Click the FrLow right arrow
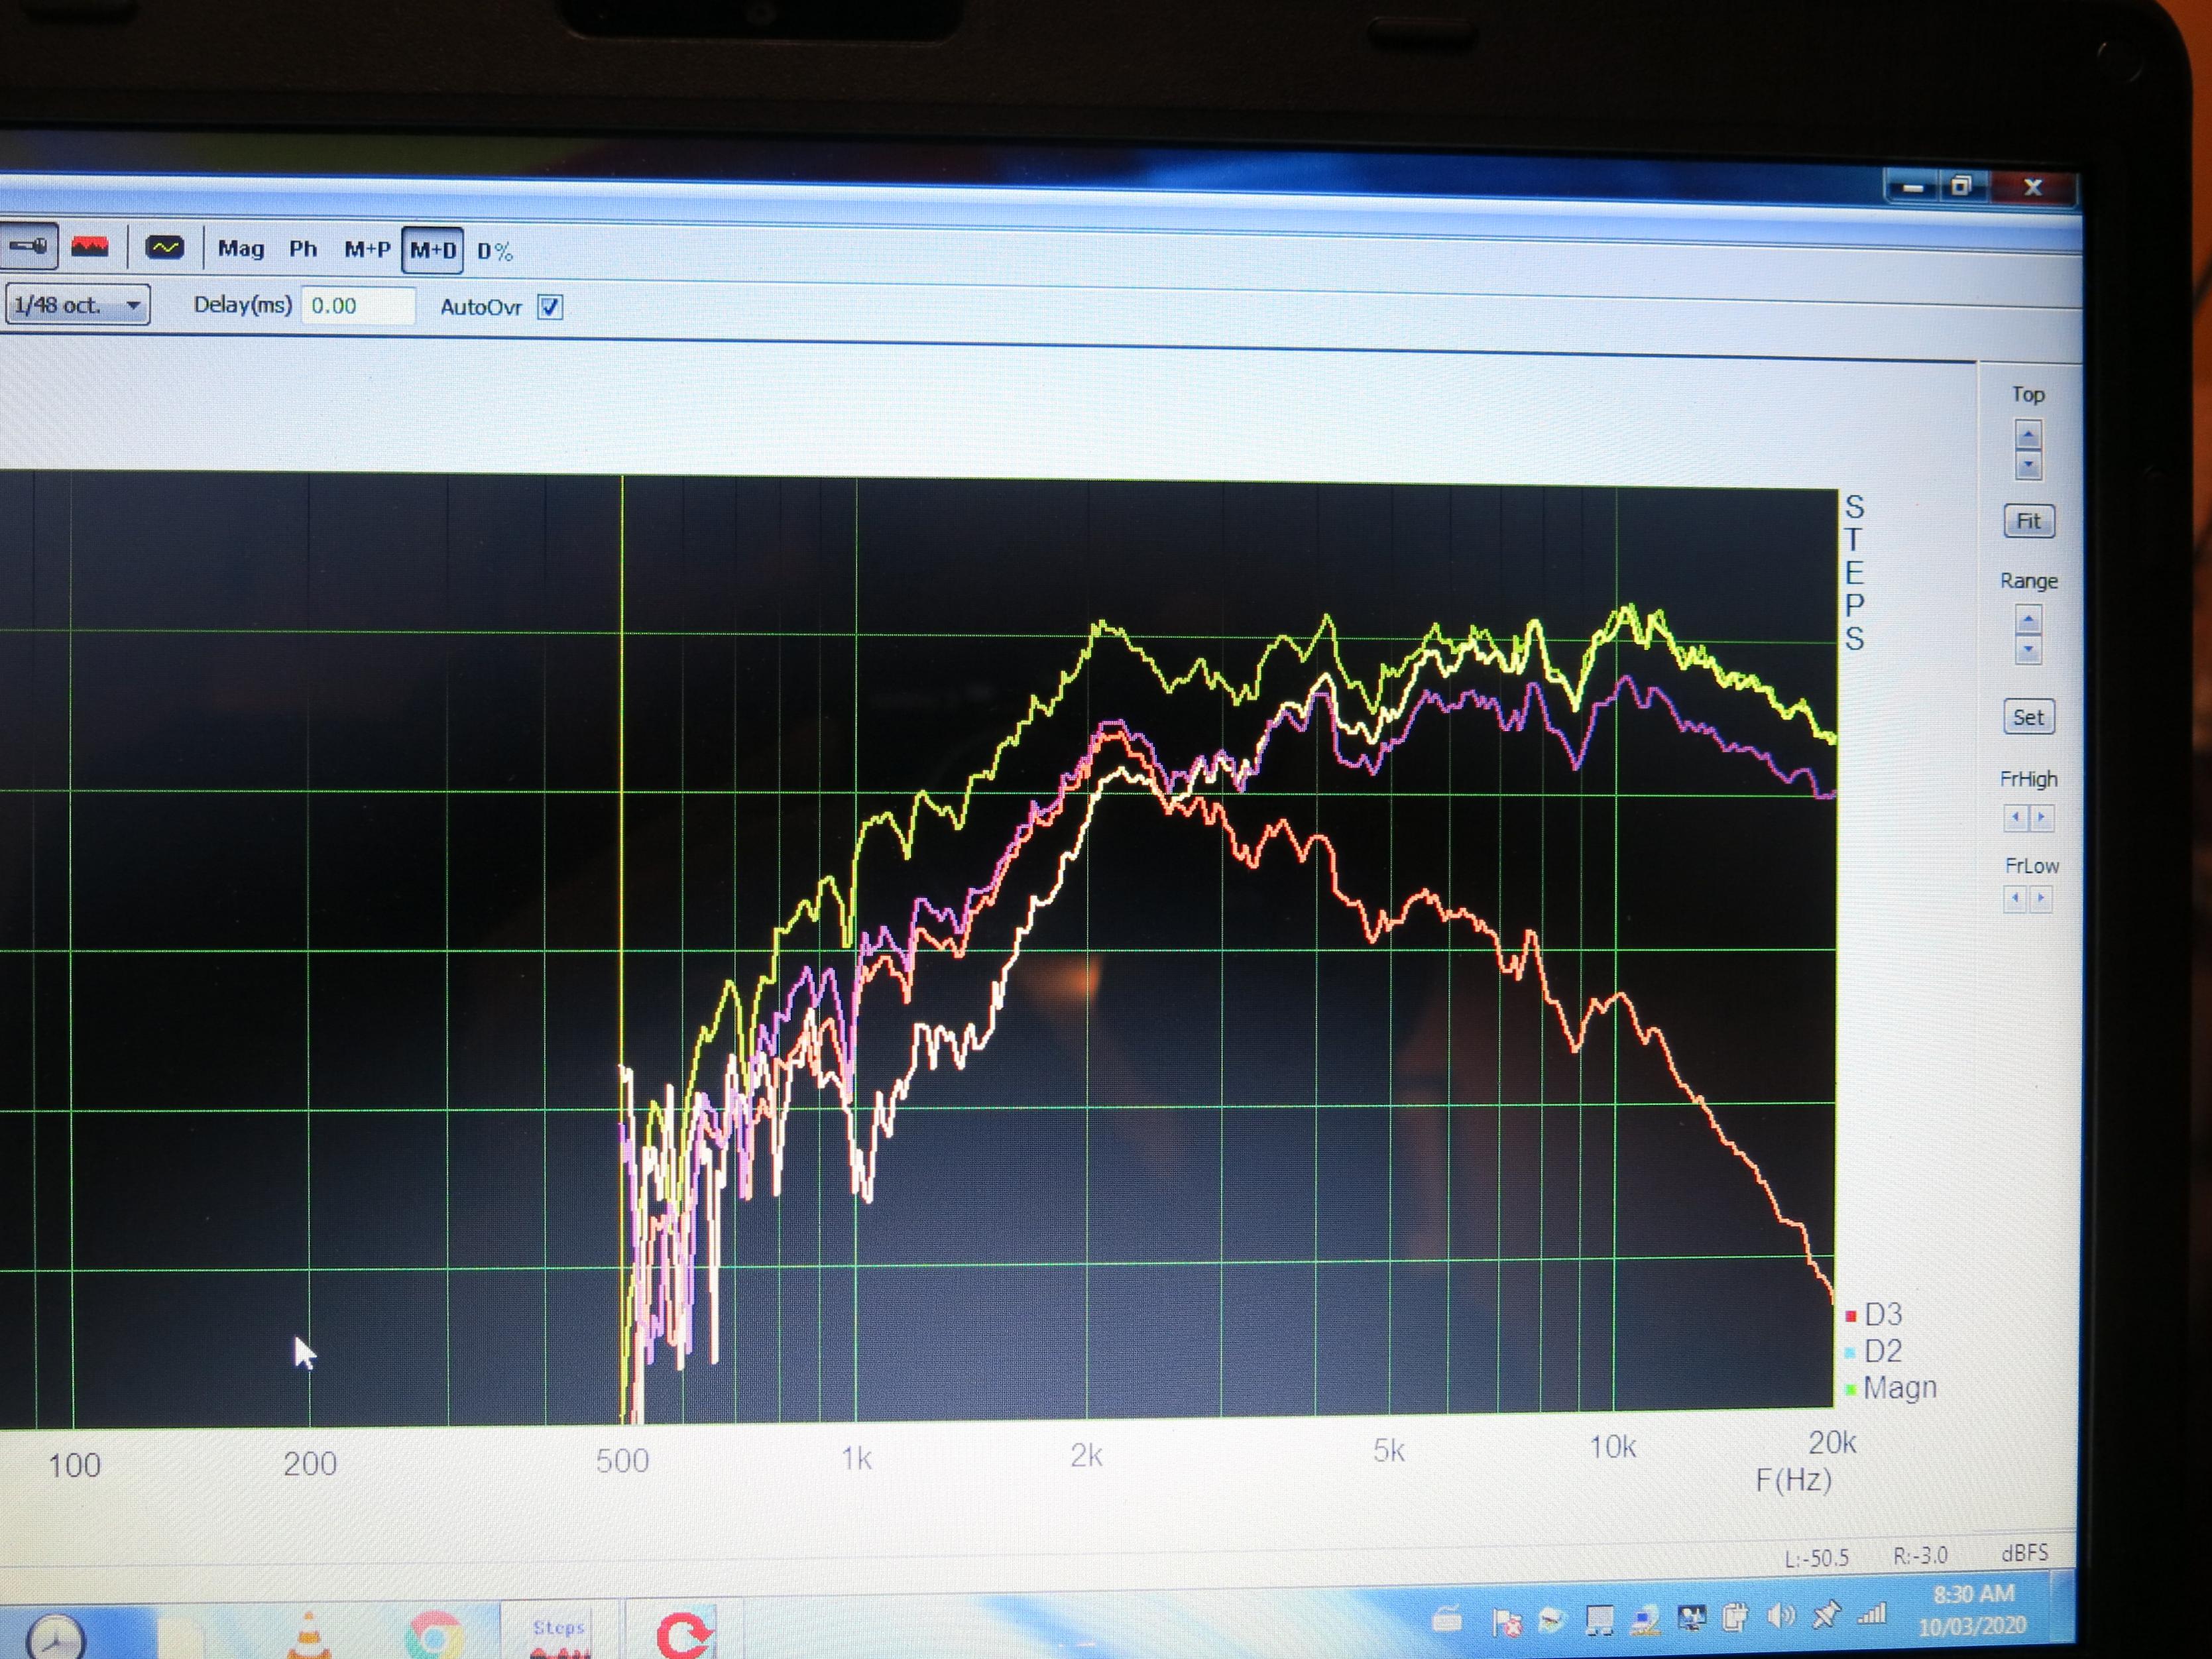 [2042, 898]
